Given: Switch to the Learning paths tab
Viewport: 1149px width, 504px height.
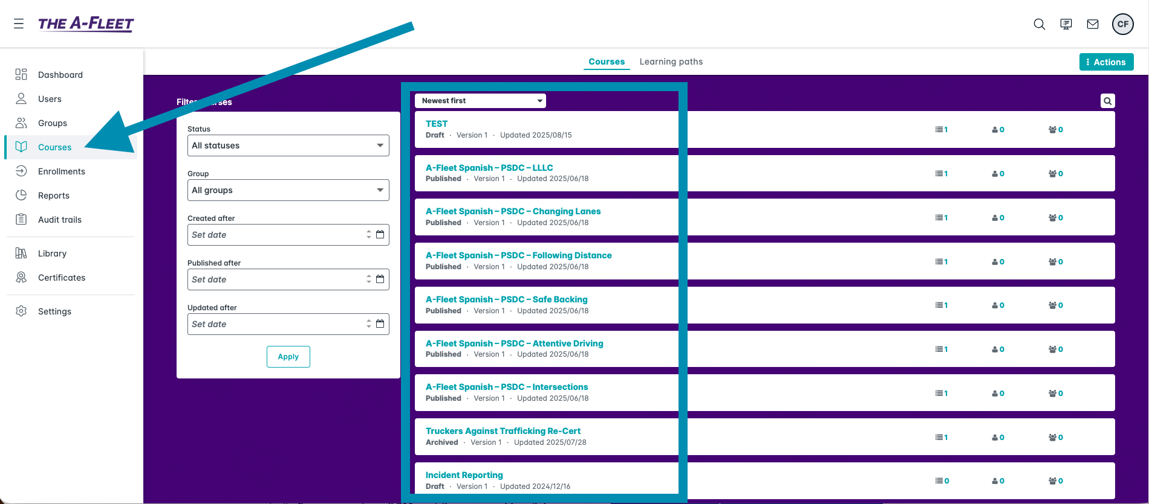Looking at the screenshot, I should pos(671,62).
